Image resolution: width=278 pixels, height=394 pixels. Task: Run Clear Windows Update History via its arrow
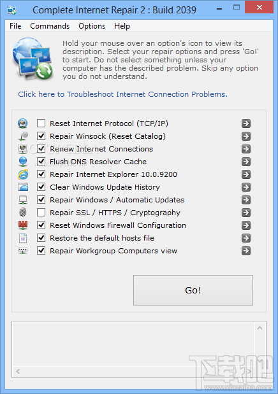246,187
